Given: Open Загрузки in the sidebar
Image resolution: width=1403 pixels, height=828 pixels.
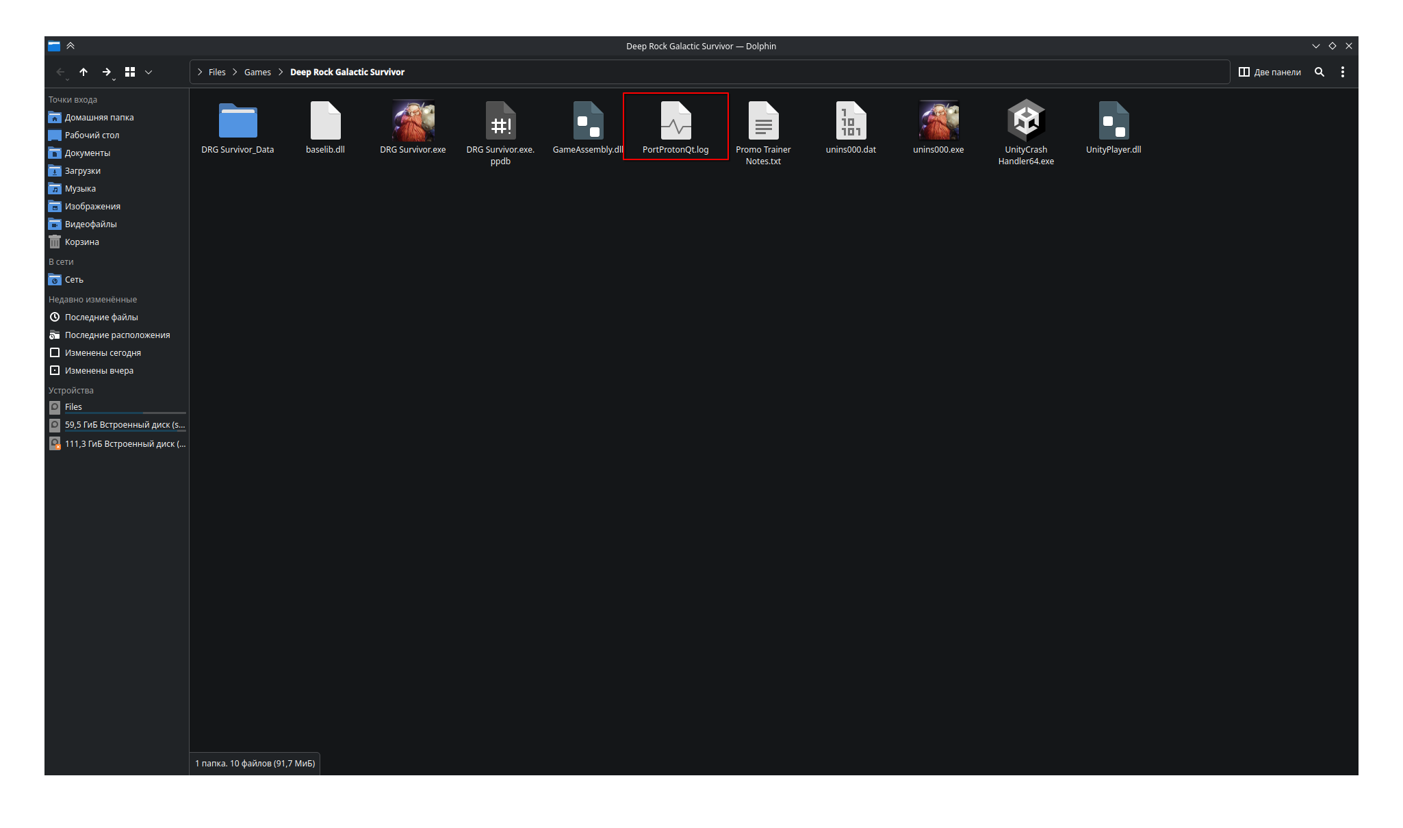Looking at the screenshot, I should [82, 171].
